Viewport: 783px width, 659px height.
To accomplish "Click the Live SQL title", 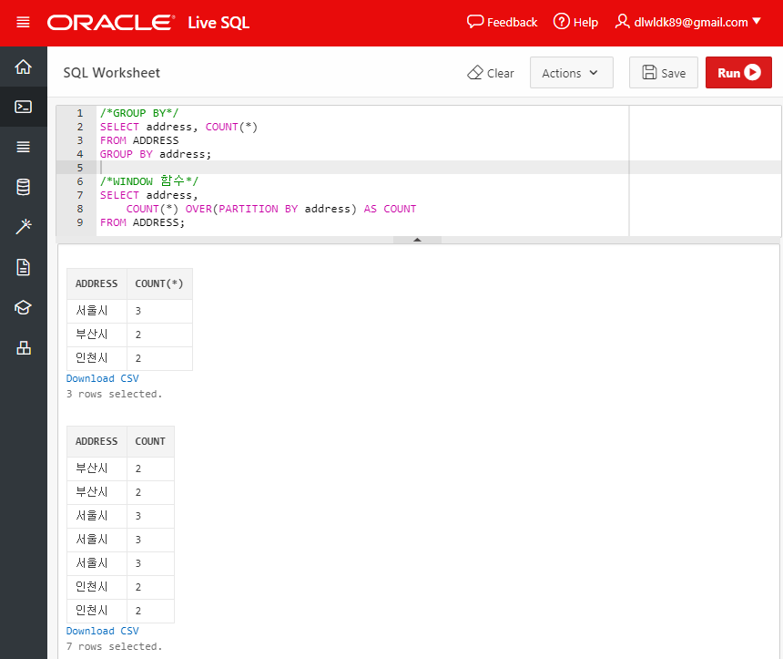I will pos(219,23).
